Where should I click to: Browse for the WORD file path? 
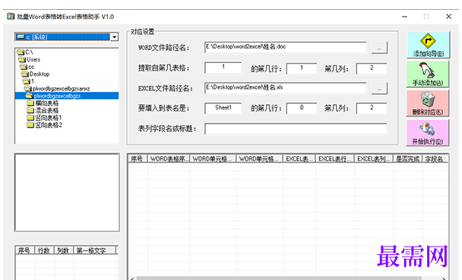pos(379,48)
